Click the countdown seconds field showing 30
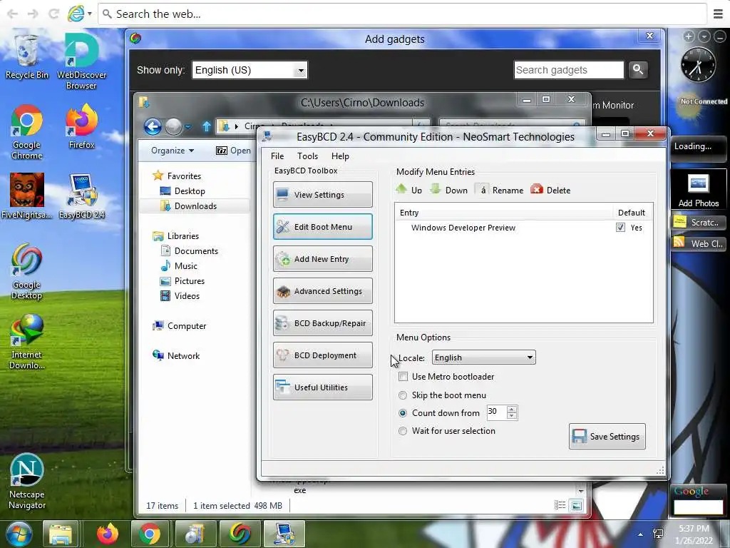 tap(496, 412)
